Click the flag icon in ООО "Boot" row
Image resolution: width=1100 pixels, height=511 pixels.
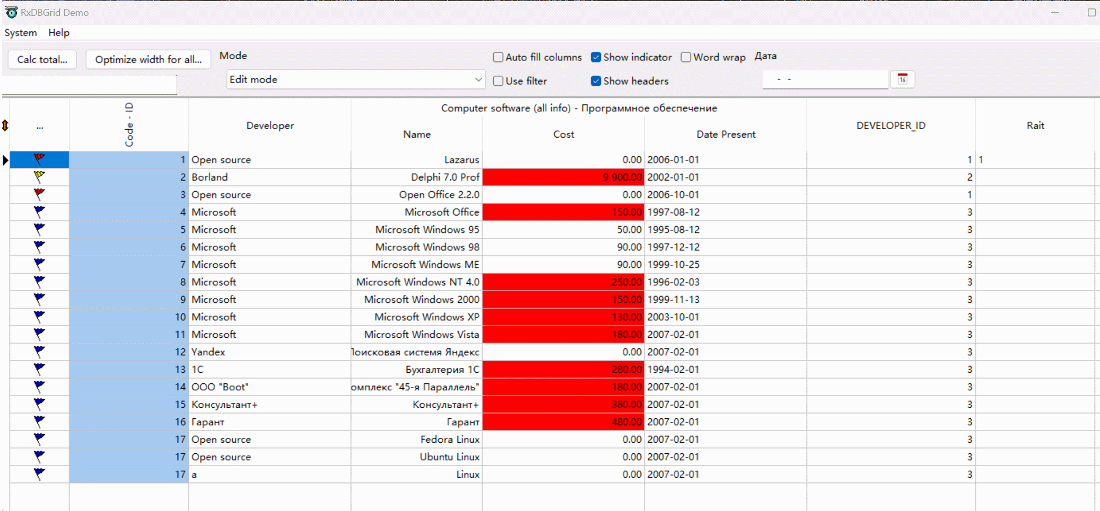[39, 386]
